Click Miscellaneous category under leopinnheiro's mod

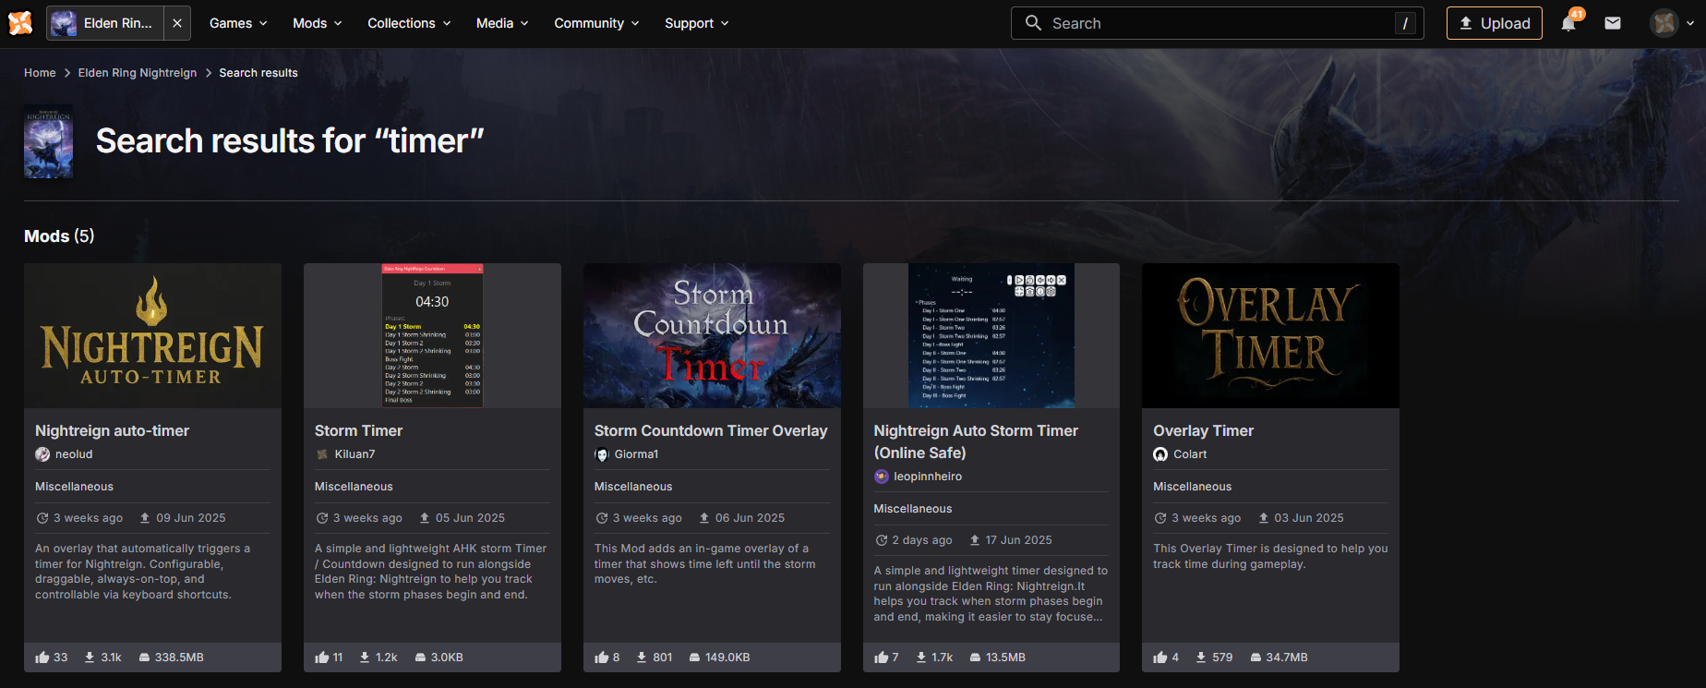click(913, 509)
